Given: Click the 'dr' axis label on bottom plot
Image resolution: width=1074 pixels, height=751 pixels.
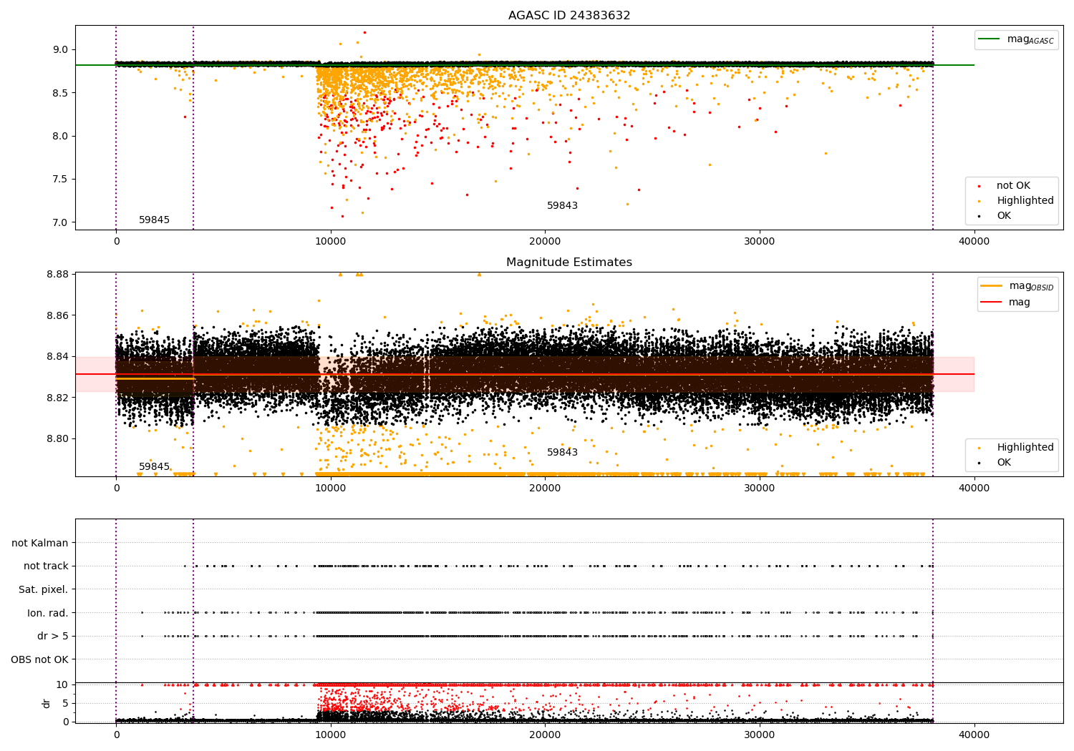Looking at the screenshot, I should 47,704.
